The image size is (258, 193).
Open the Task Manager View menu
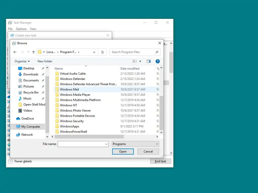click(33, 29)
